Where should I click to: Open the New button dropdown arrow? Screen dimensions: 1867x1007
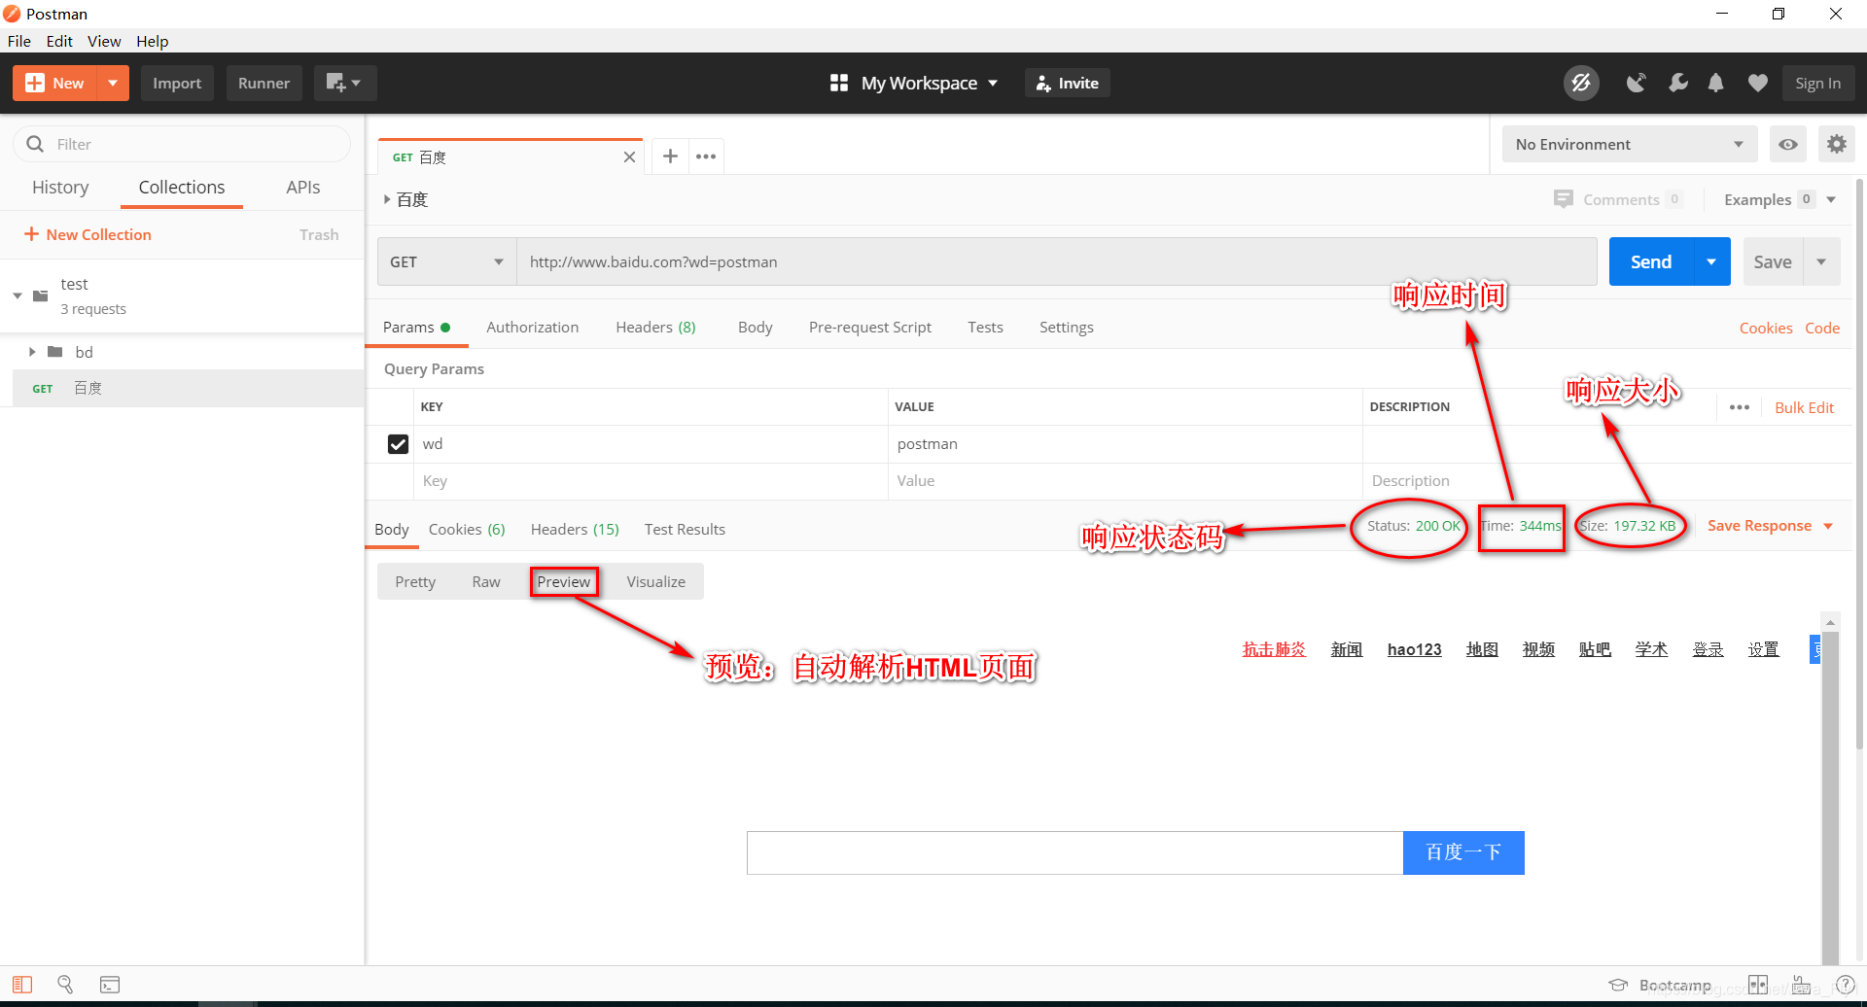[x=113, y=84]
